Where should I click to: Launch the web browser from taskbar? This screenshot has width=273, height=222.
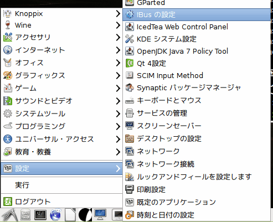[55, 215]
